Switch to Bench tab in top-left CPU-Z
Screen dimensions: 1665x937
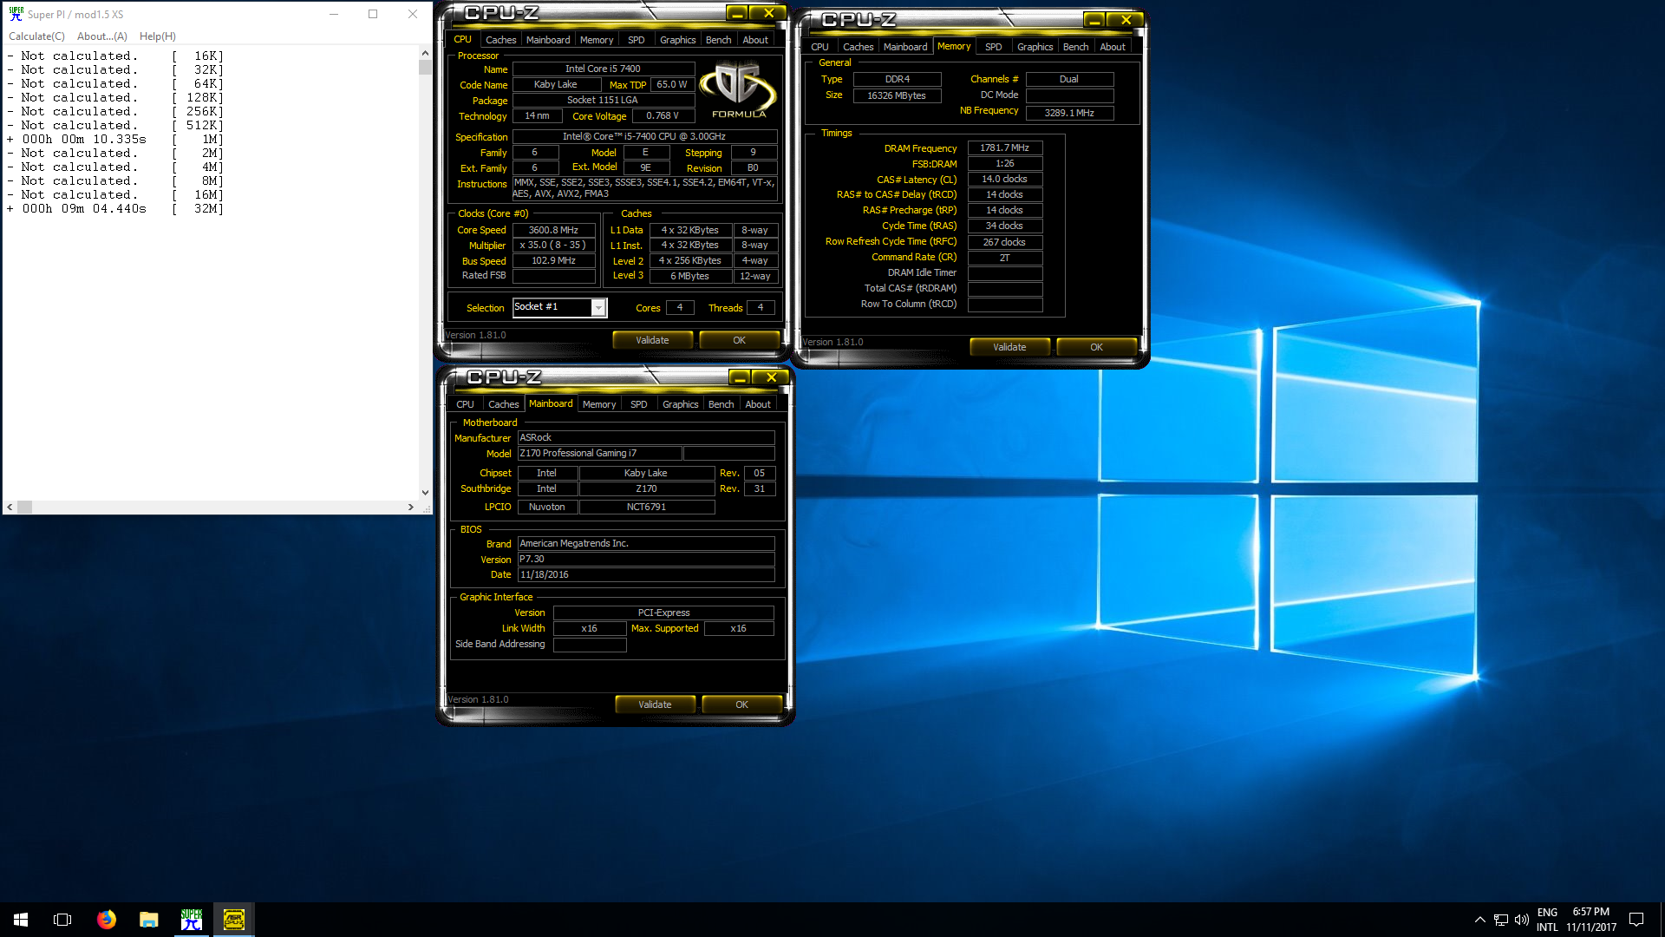[x=718, y=40]
